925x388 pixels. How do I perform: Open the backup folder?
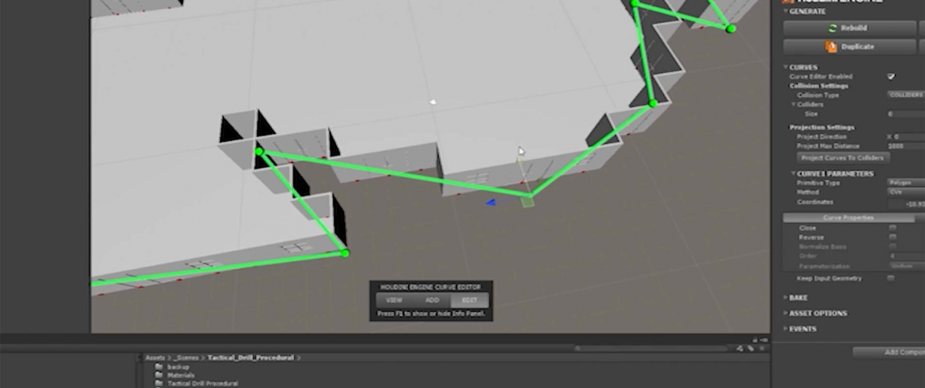click(x=178, y=367)
